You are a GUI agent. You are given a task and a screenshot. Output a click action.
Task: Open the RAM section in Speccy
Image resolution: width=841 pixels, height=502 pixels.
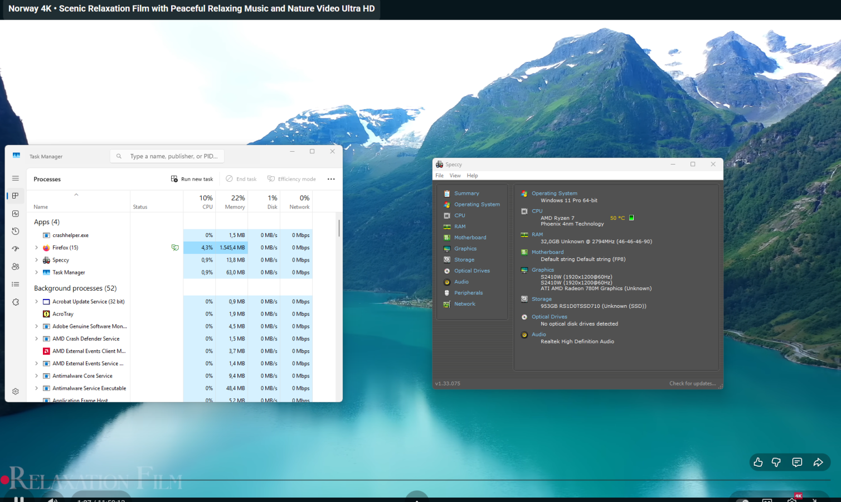pos(459,226)
